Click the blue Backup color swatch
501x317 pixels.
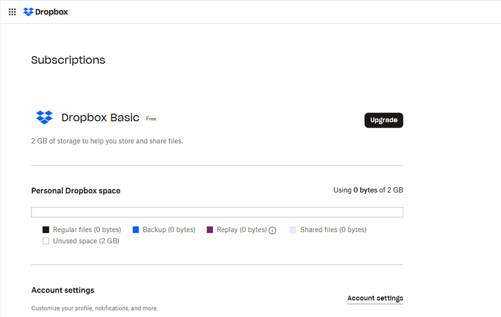point(135,230)
